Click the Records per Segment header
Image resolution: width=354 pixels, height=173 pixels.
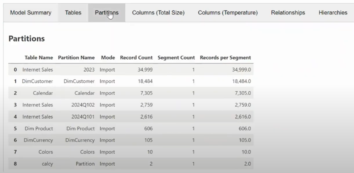[x=225, y=58]
